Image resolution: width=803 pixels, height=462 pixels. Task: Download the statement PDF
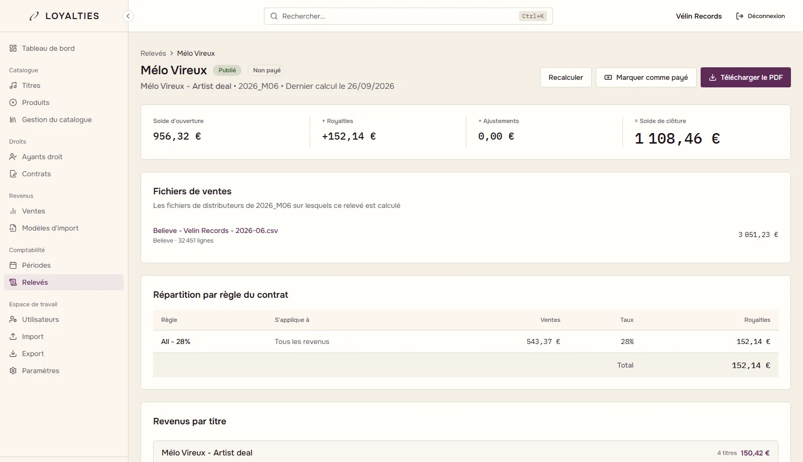[x=746, y=77]
